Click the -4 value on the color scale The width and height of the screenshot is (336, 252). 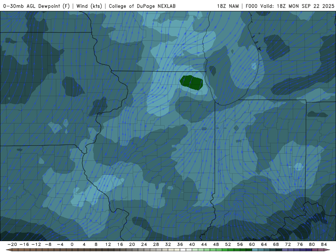(x=60, y=244)
